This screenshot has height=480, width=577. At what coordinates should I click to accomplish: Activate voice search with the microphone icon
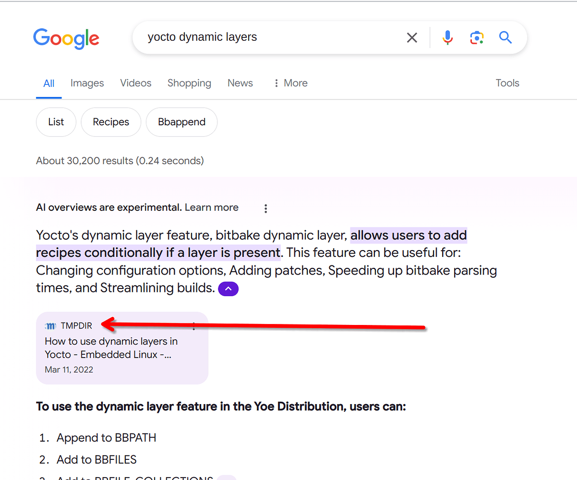pos(447,37)
